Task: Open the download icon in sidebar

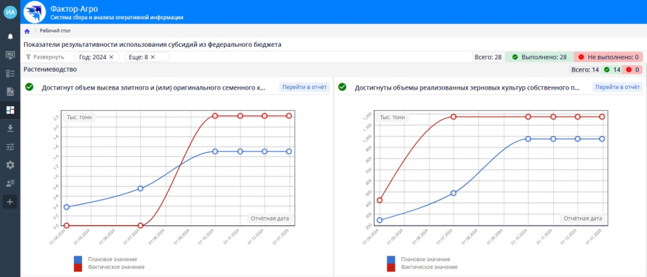Action: (10, 128)
